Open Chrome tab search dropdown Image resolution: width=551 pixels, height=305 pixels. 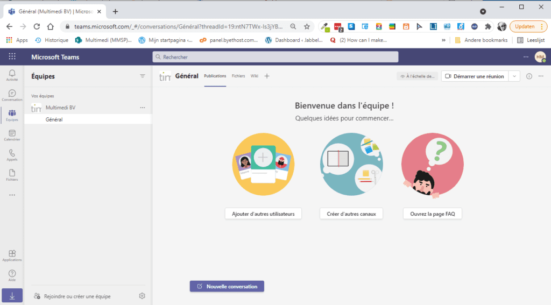coord(483,12)
